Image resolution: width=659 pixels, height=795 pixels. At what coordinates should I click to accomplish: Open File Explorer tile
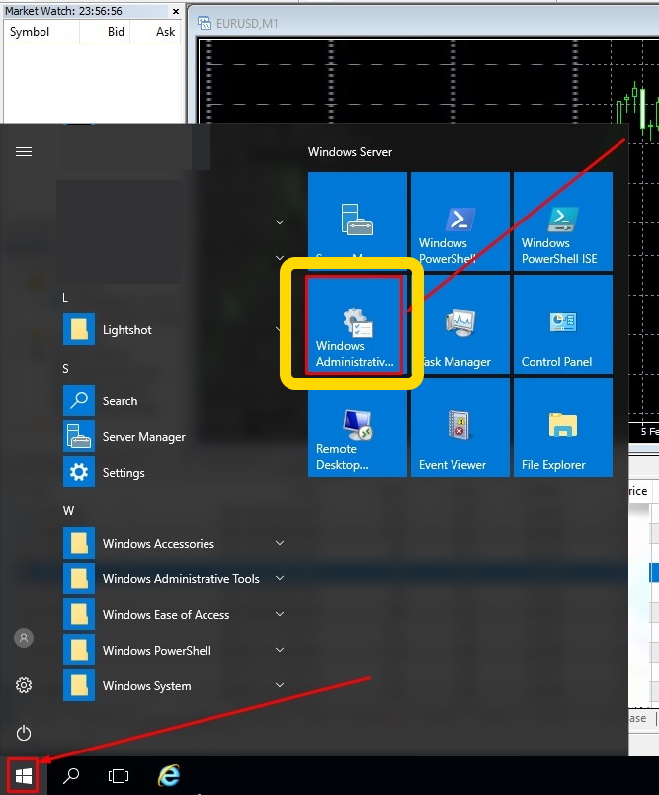[x=563, y=427]
